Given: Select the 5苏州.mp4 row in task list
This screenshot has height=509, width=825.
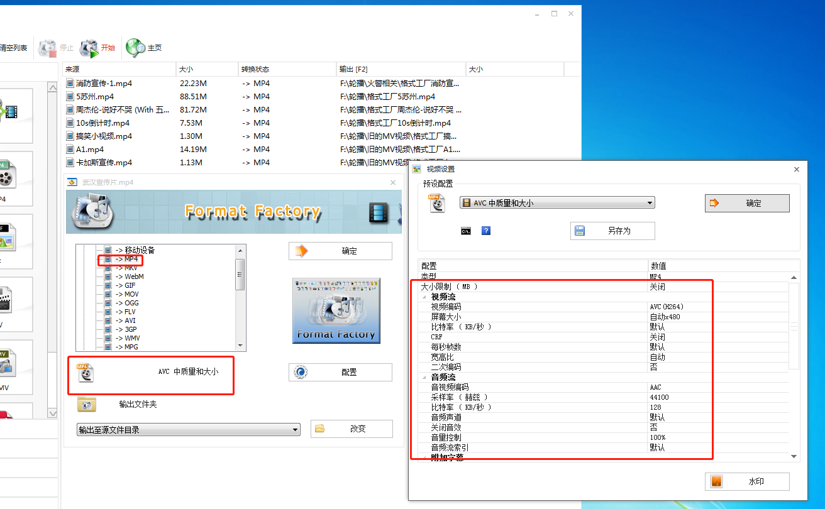Looking at the screenshot, I should tap(94, 97).
